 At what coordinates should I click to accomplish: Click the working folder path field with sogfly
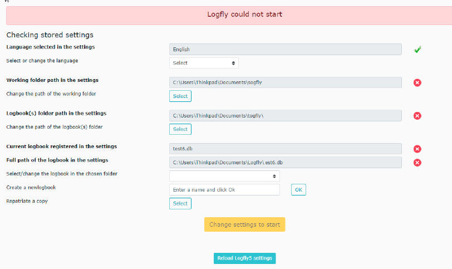(286, 82)
